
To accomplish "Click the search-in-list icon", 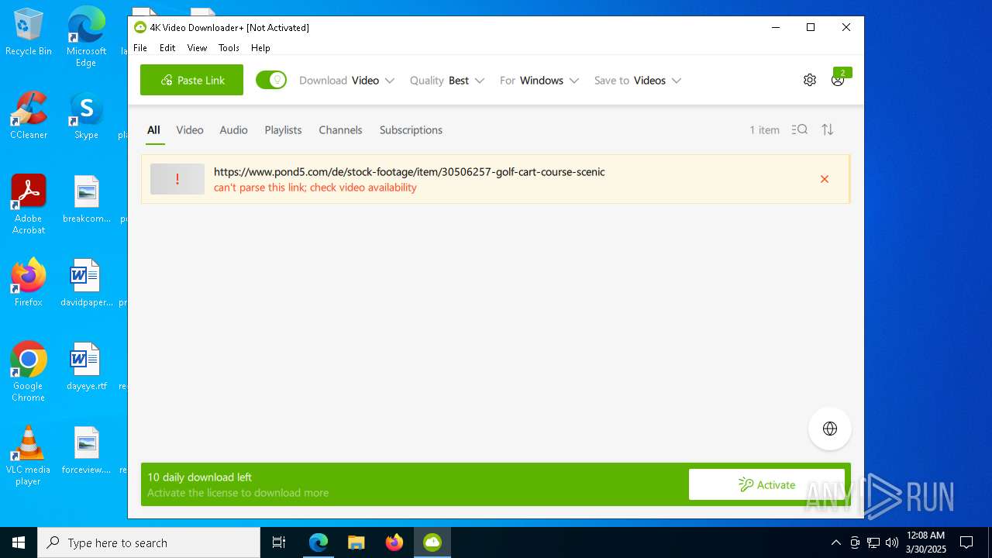I will coord(800,129).
